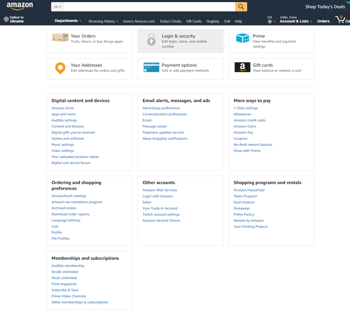Click the Your Addresses location pin icon
Screen dimensions: 350x310
tap(60, 68)
